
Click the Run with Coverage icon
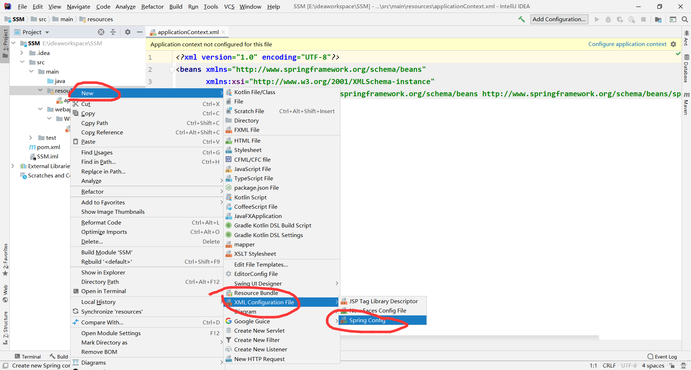620,19
